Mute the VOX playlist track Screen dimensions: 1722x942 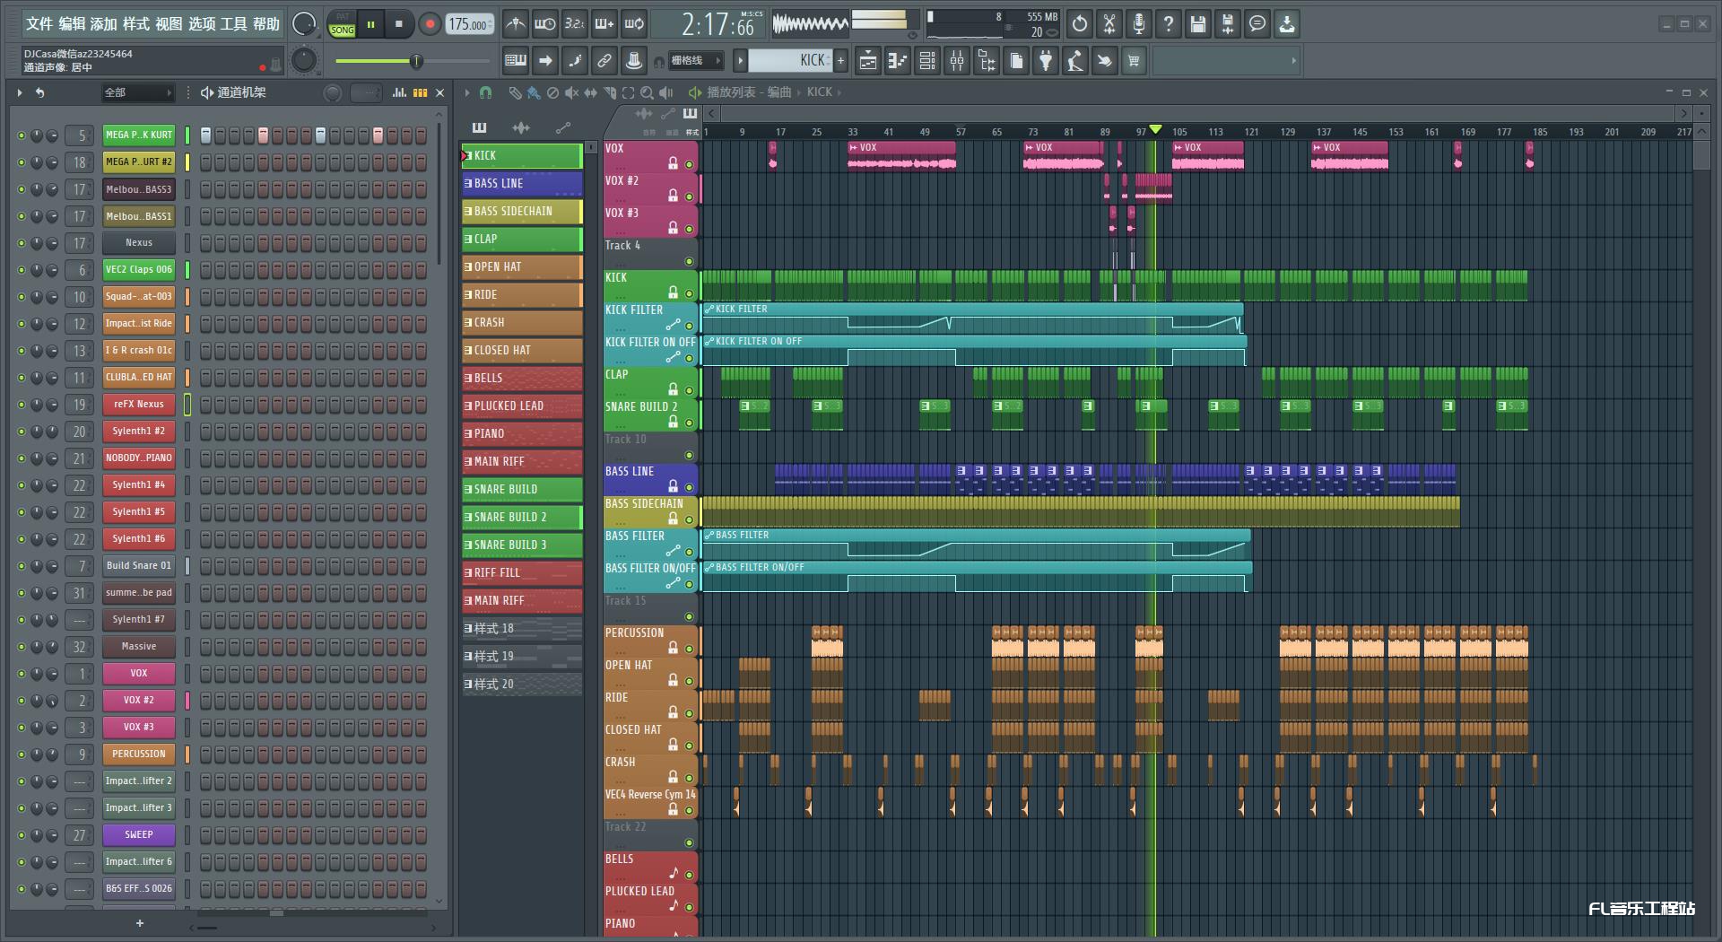click(x=689, y=164)
